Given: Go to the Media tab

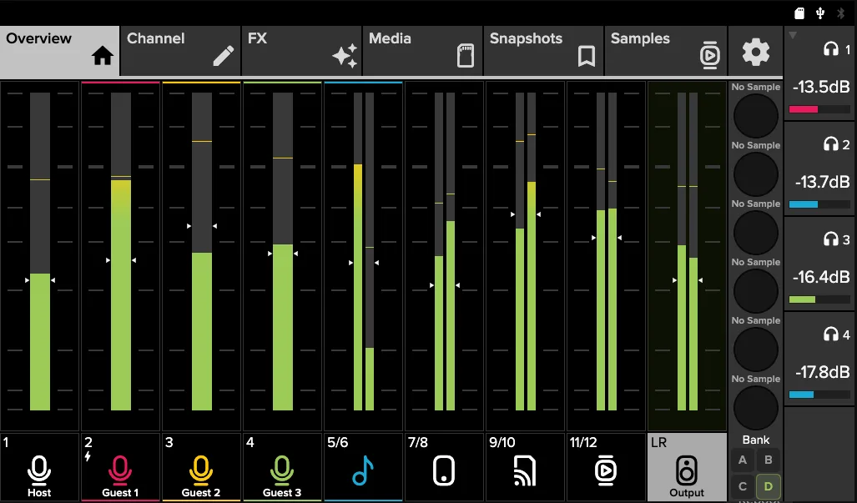Looking at the screenshot, I should click(x=422, y=51).
